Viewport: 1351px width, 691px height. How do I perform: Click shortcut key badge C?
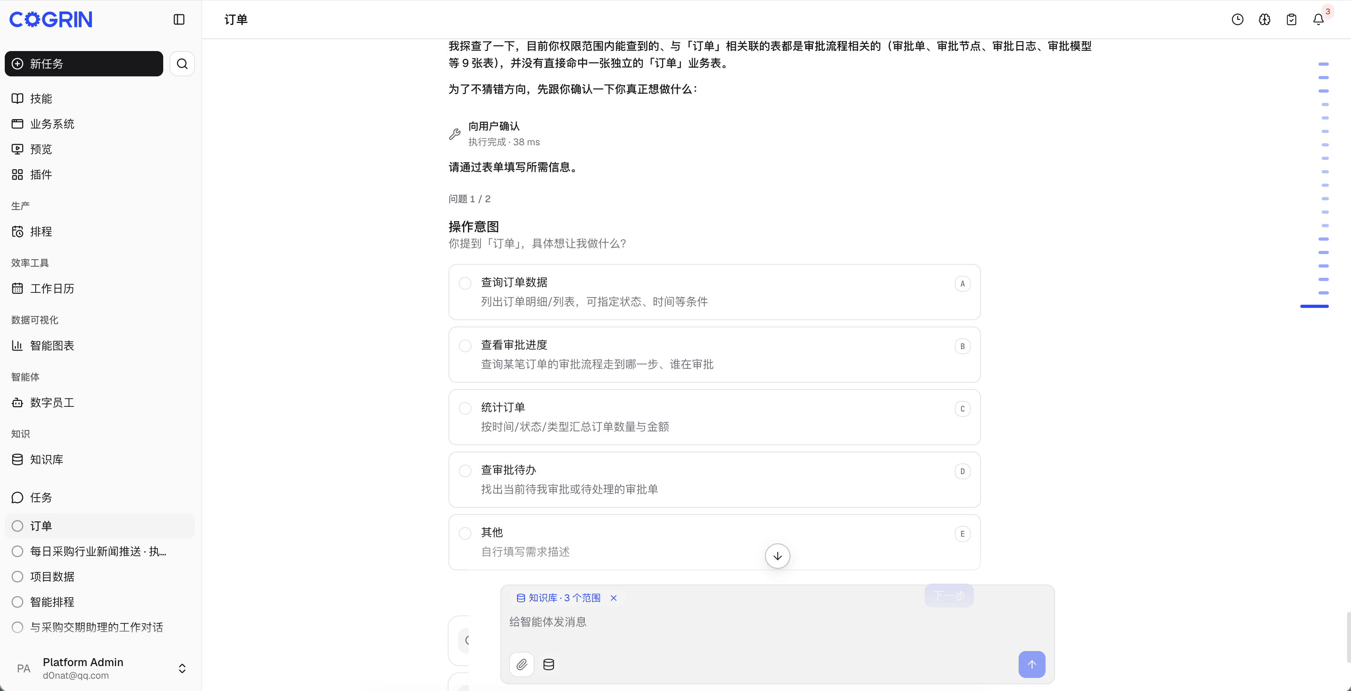tap(962, 409)
